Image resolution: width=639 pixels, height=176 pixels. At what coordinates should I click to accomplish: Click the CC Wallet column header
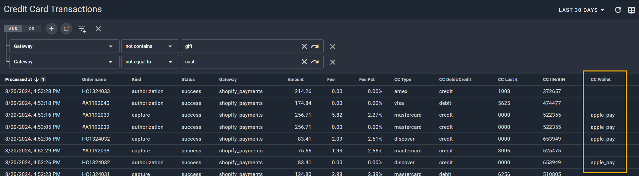point(600,80)
